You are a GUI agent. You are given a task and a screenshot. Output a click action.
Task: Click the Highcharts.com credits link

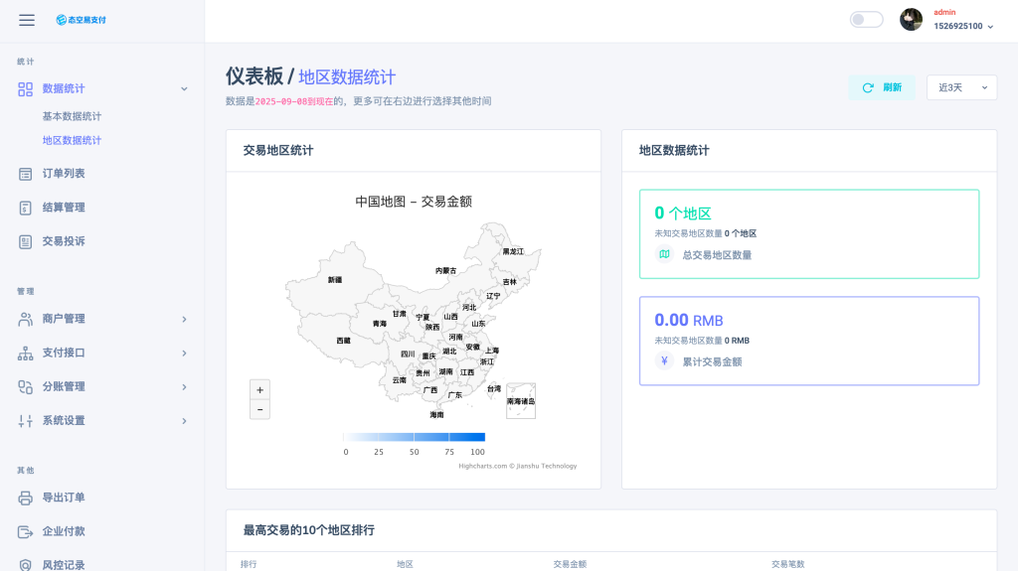coord(517,466)
